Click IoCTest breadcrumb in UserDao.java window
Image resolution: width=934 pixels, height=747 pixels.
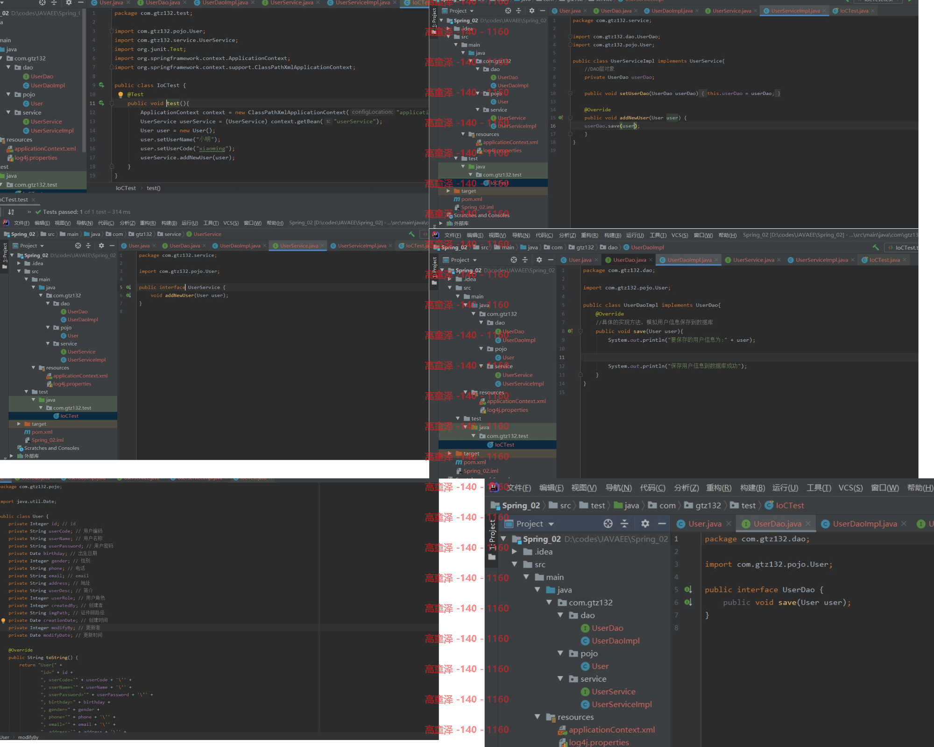785,506
